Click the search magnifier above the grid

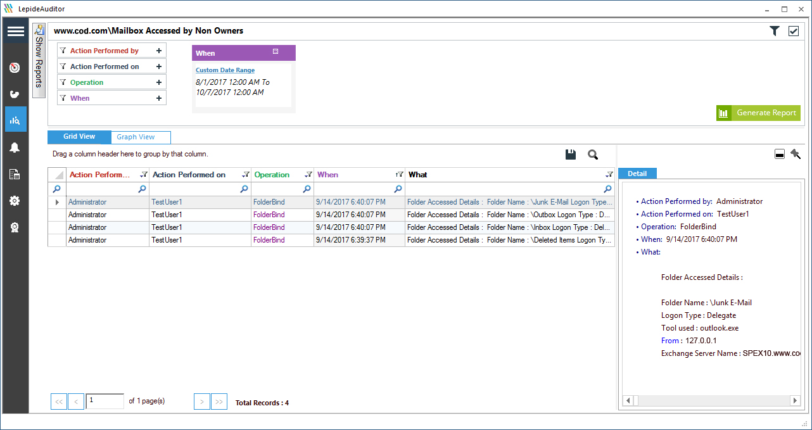pos(593,155)
